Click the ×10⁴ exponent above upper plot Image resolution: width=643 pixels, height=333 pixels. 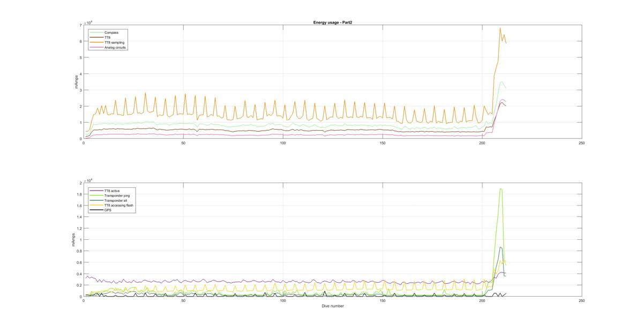[89, 22]
